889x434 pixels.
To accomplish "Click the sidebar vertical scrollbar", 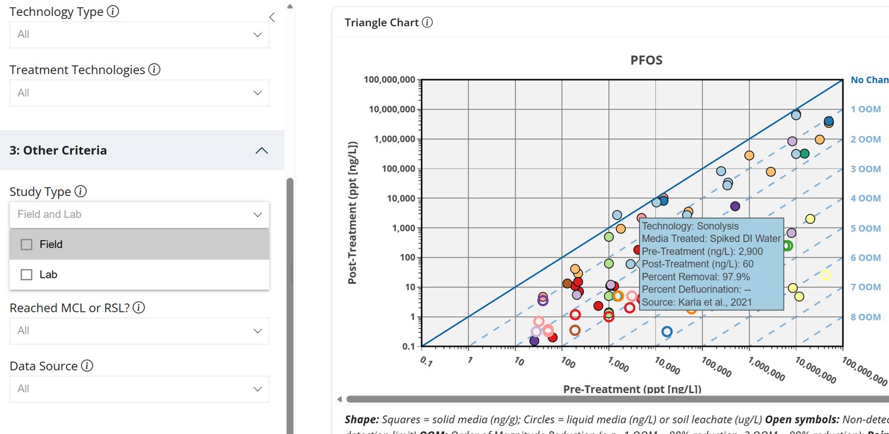I will [x=290, y=305].
